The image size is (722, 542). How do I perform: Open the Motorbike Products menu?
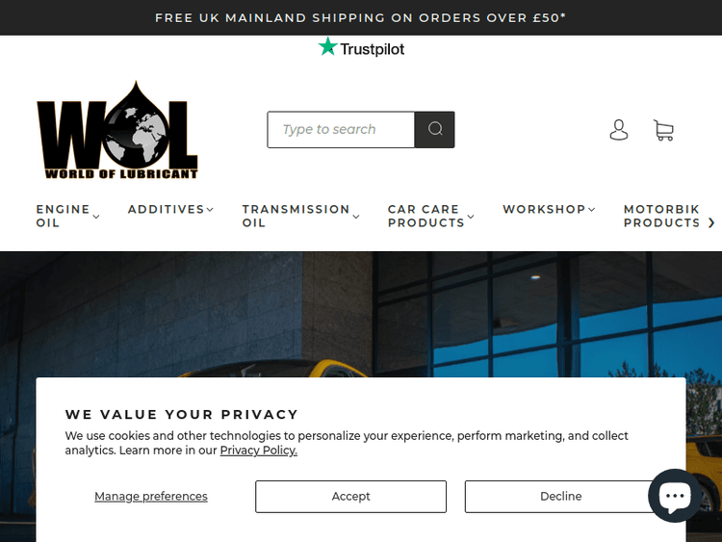click(x=661, y=216)
